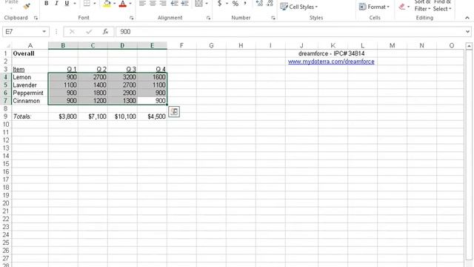Select column M header
This screenshot has height=267, width=474.
coord(392,45)
